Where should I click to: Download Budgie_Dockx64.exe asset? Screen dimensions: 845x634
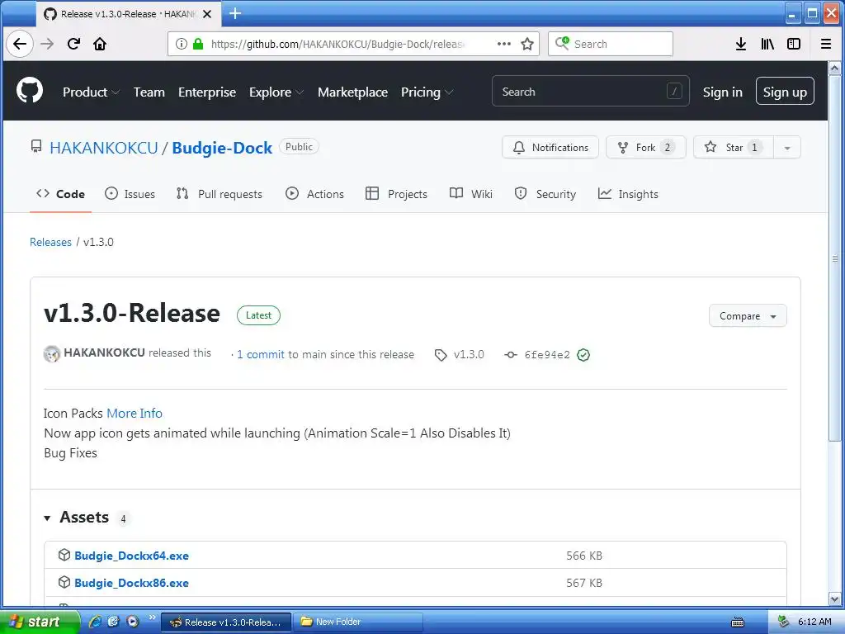tap(131, 556)
